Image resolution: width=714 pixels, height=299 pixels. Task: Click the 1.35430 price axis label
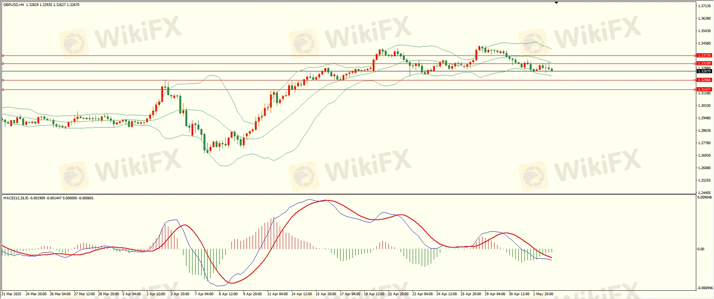point(705,31)
